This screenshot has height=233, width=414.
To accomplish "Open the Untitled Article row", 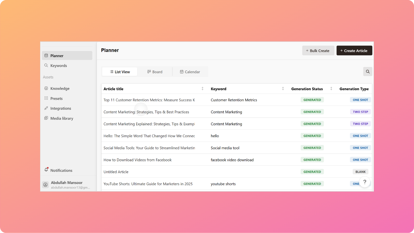I will pyautogui.click(x=116, y=172).
